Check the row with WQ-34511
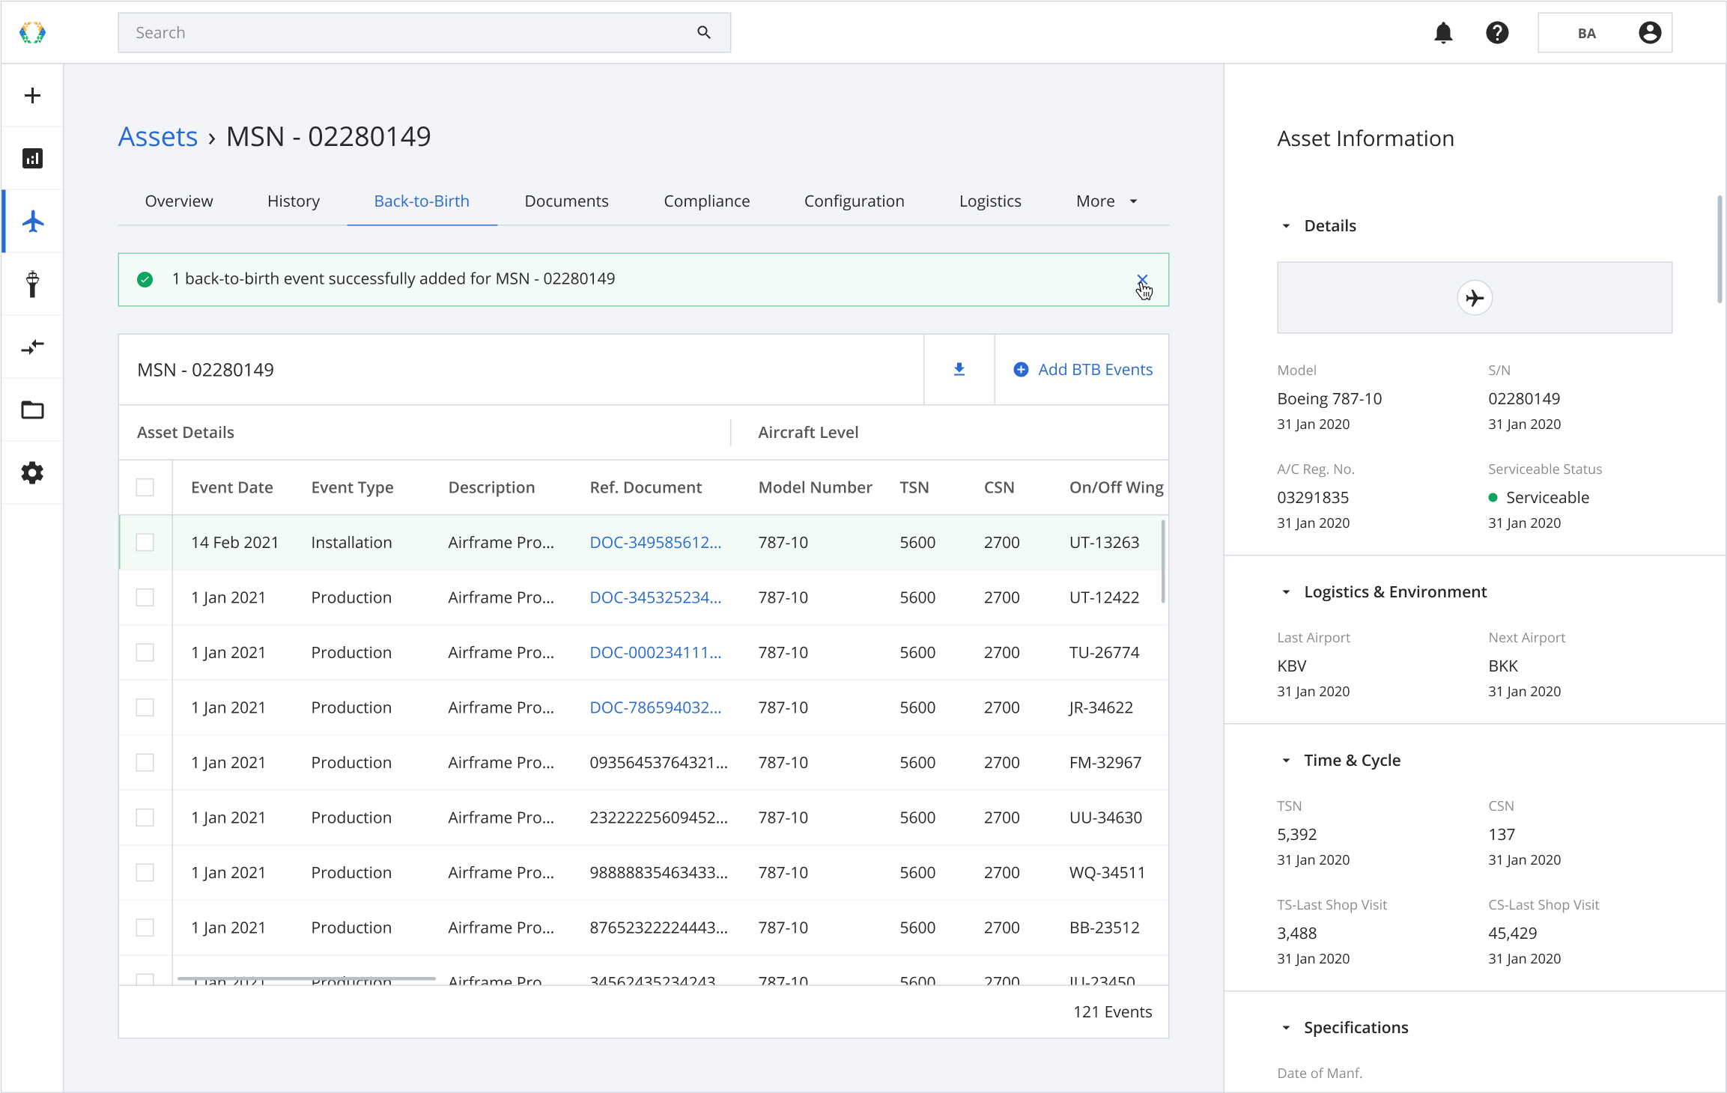Viewport: 1727px width, 1093px height. pos(145,872)
